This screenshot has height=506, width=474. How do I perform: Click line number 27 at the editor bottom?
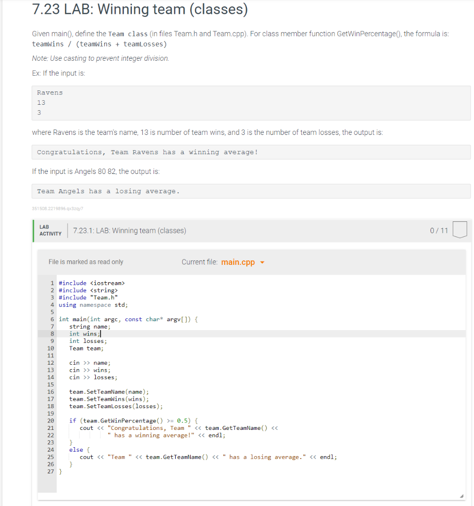pyautogui.click(x=50, y=471)
